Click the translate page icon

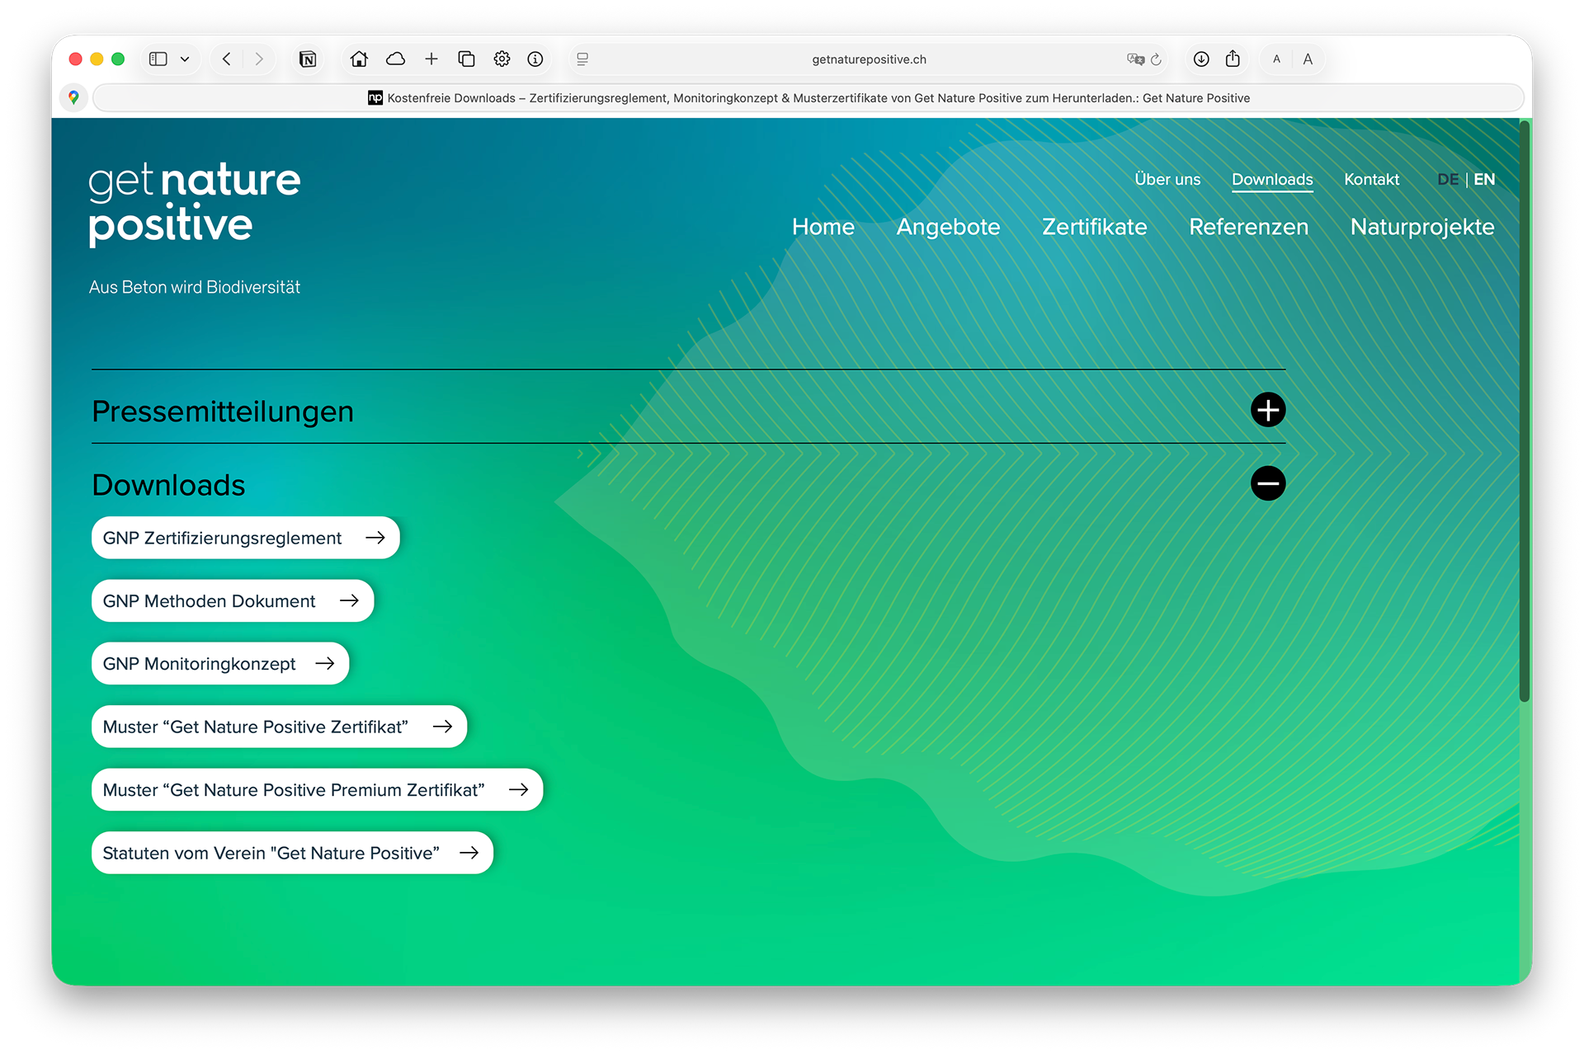click(1135, 59)
